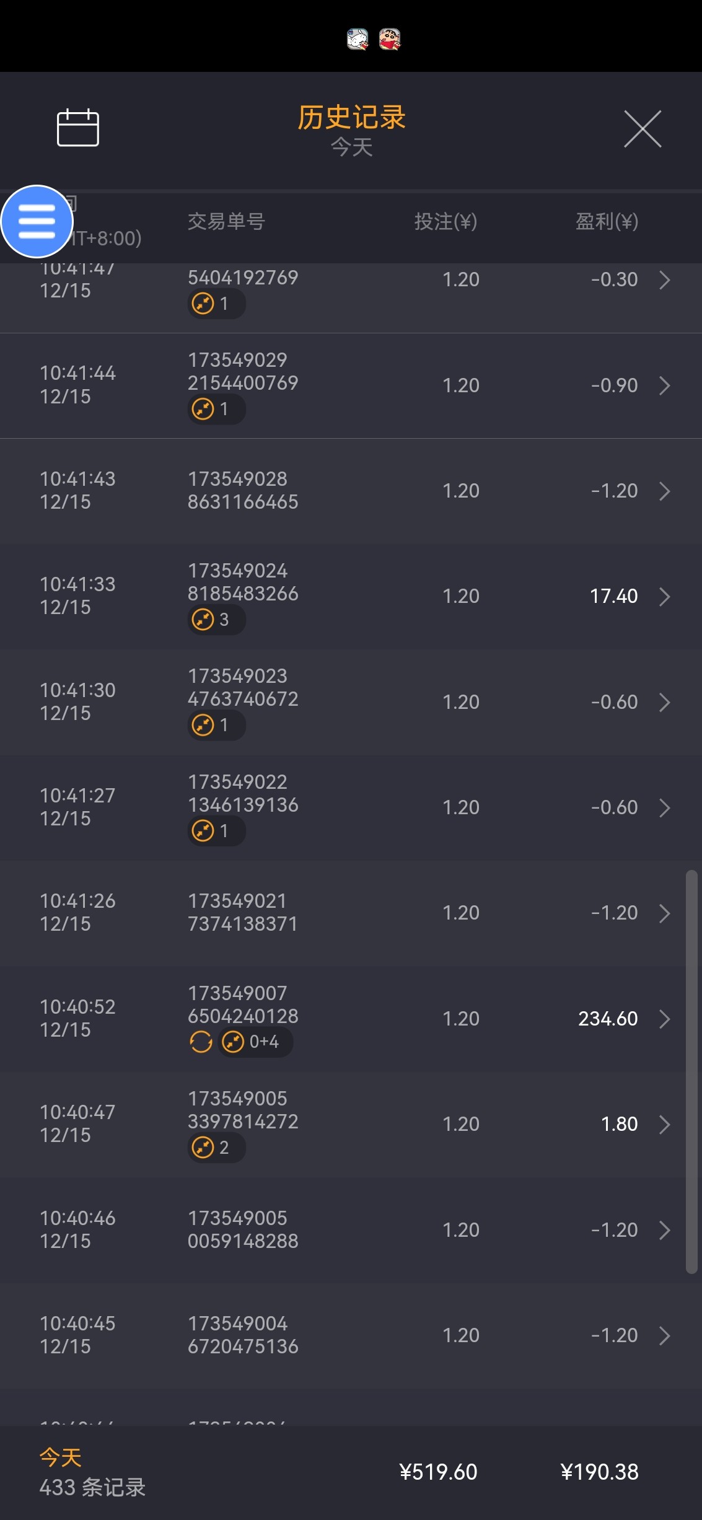
Task: Tap the blue floating menu button
Action: click(x=37, y=221)
